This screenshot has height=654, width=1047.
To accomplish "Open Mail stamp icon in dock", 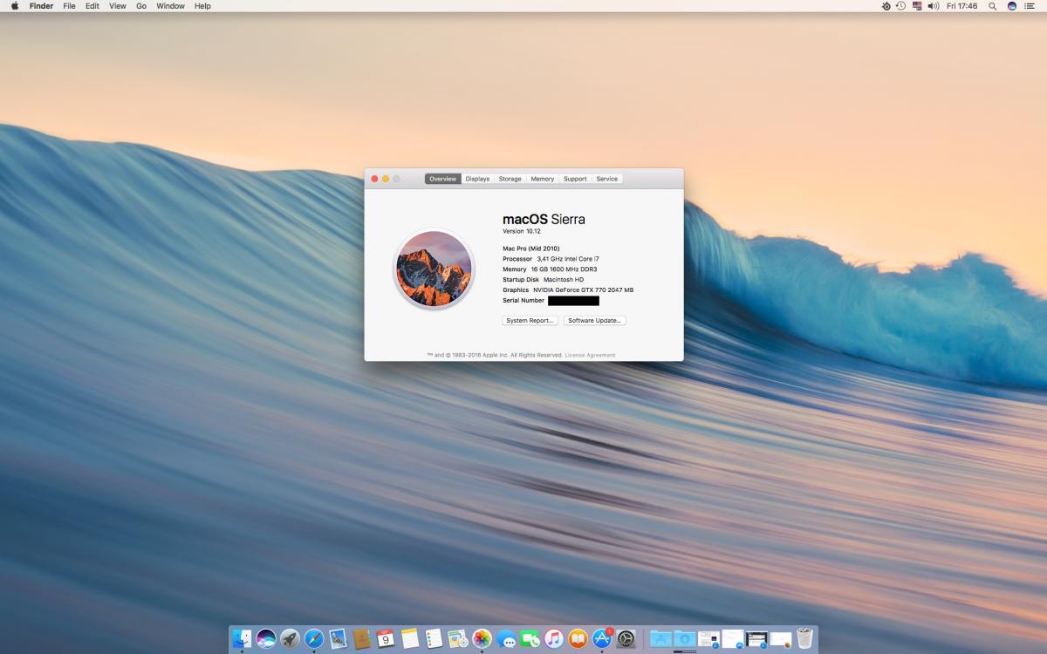I will (x=338, y=639).
